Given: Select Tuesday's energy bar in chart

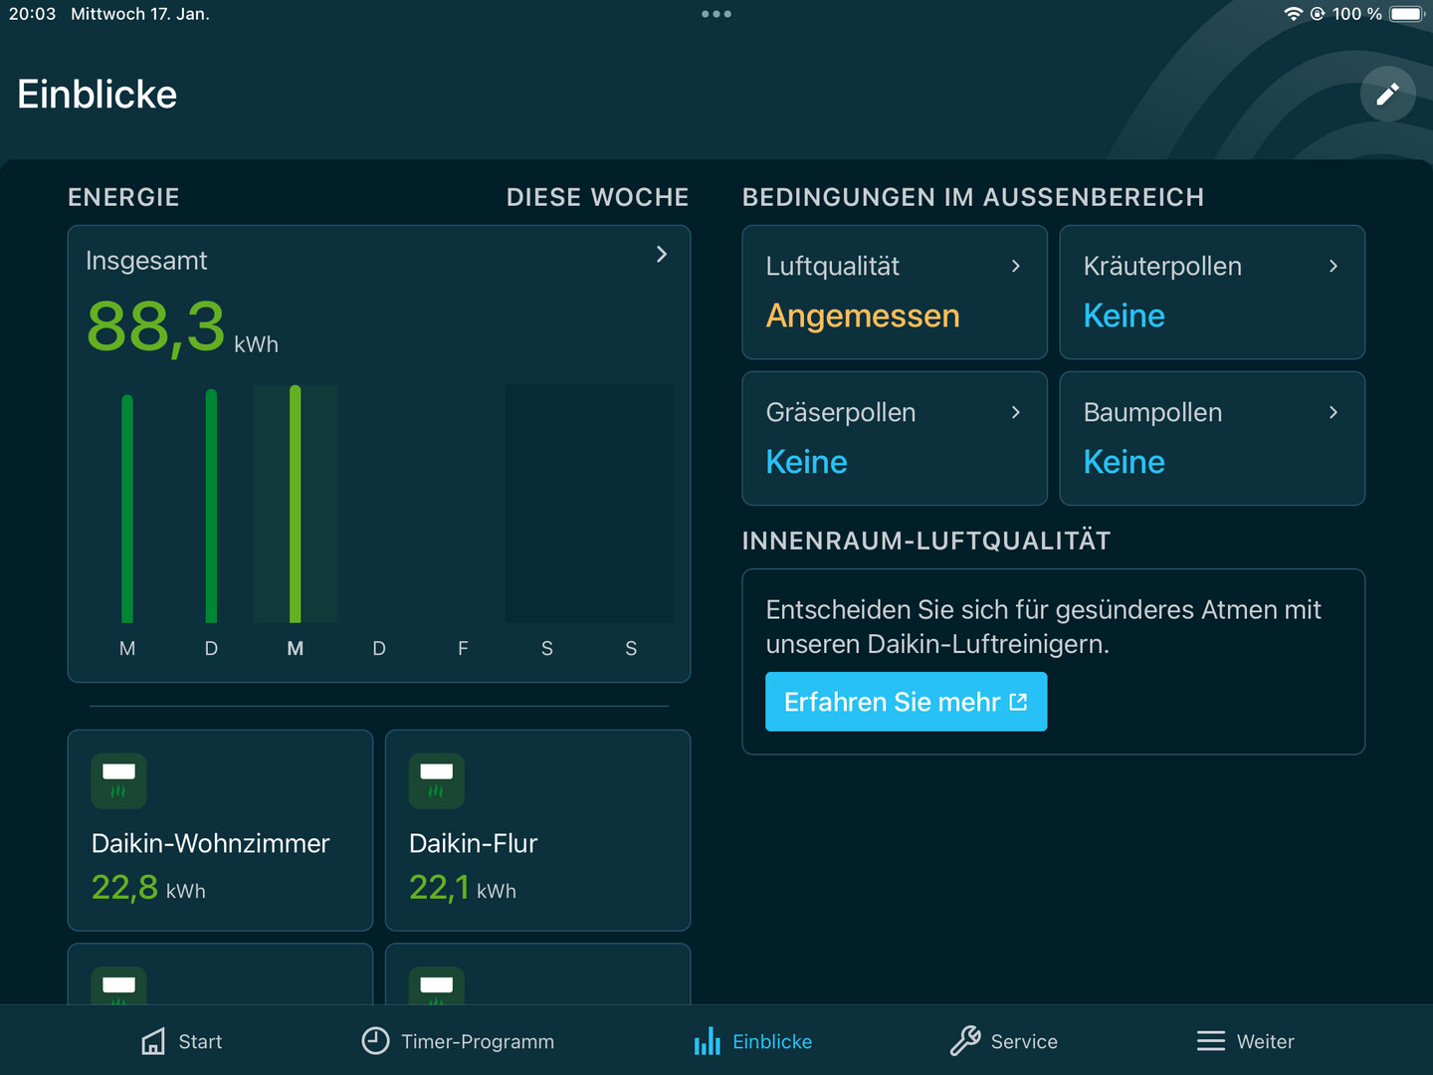Looking at the screenshot, I should (x=211, y=506).
